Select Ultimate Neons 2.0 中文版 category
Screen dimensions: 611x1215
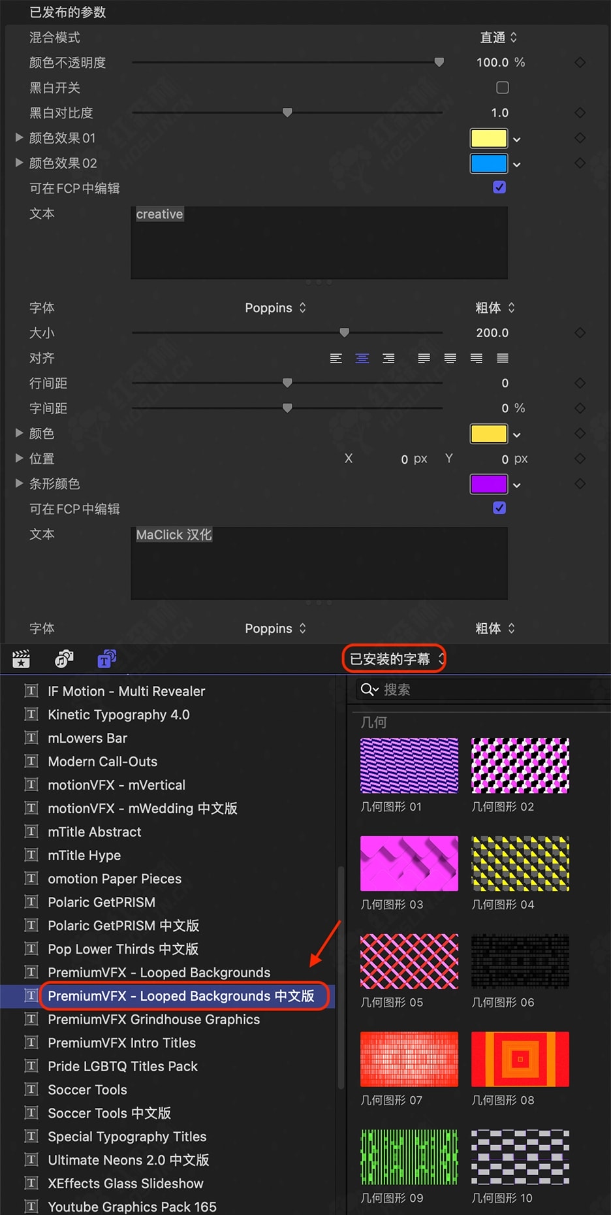[129, 1159]
